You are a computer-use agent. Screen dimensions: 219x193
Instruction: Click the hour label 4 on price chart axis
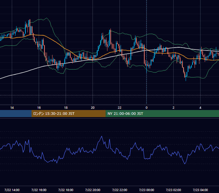click(200, 108)
